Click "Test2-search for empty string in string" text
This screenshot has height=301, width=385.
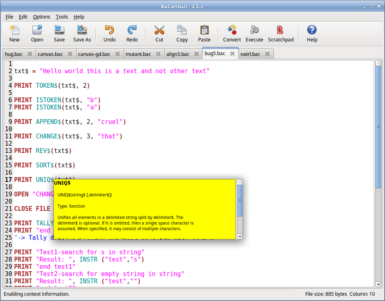pyautogui.click(x=110, y=274)
